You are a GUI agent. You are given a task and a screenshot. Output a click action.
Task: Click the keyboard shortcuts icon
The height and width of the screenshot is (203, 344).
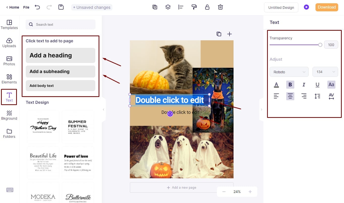tap(10, 190)
